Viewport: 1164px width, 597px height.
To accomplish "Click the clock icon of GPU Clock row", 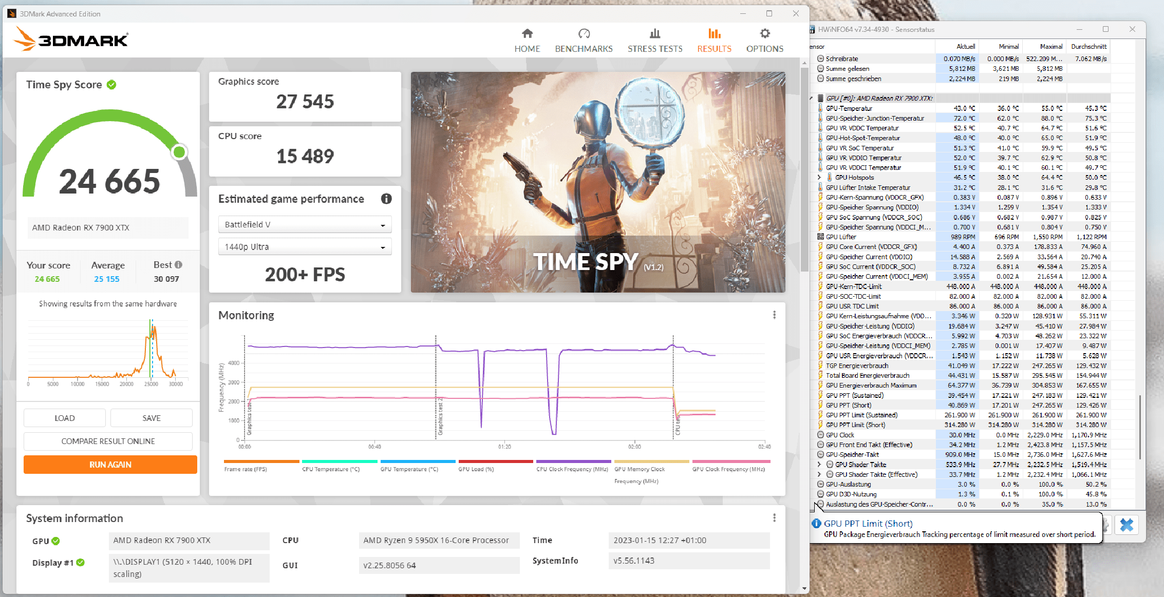I will point(820,435).
